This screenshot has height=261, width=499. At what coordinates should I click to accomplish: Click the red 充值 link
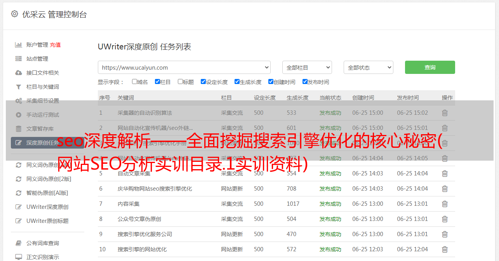(x=55, y=45)
